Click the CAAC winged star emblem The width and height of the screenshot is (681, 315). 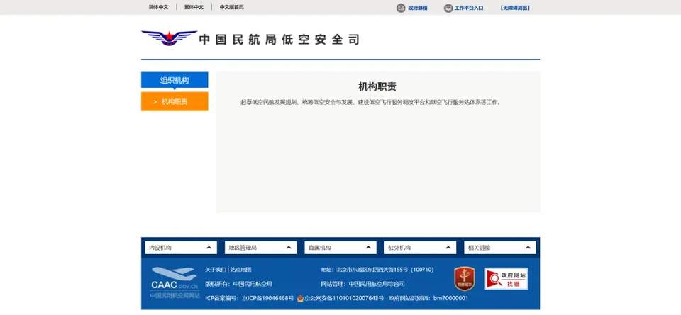coord(169,38)
